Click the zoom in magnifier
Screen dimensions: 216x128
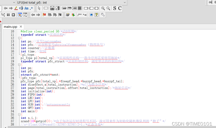pyautogui.click(x=103, y=8)
